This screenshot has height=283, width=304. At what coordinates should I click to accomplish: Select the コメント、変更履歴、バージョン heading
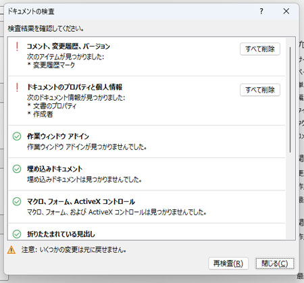pyautogui.click(x=68, y=47)
